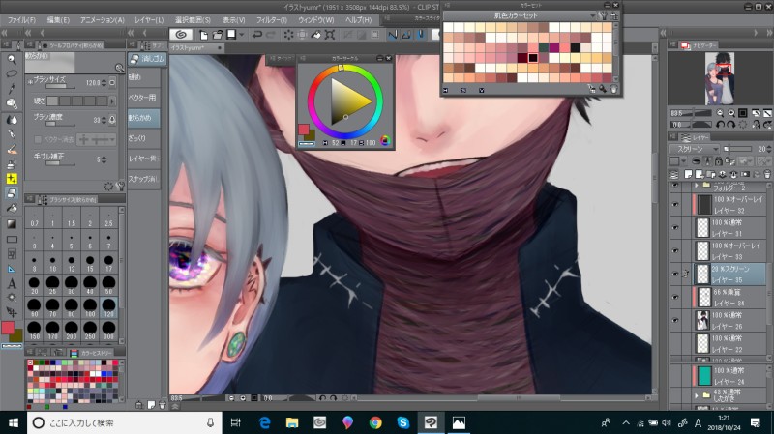This screenshot has height=434, width=774.
Task: Create new raster layer icon
Action: 688,174
